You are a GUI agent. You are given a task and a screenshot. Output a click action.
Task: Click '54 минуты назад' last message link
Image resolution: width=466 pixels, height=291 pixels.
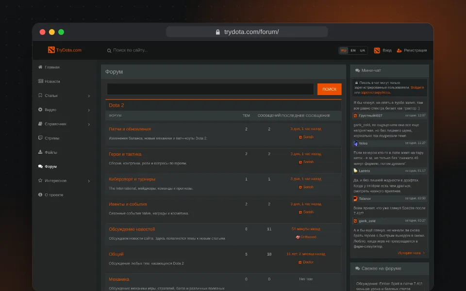306,229
